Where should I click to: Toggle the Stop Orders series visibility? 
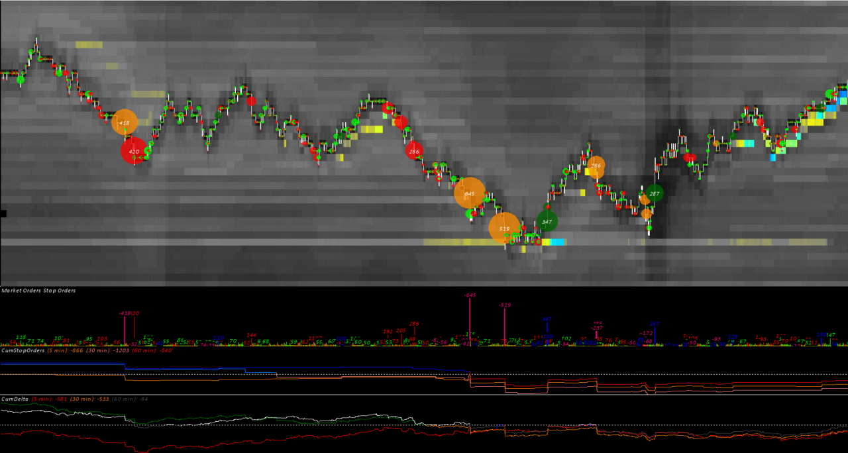59,291
